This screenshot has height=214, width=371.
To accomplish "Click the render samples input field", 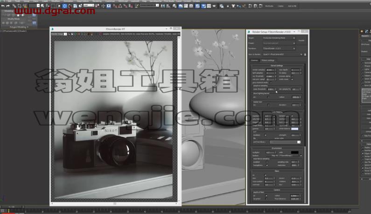I will tap(270, 70).
